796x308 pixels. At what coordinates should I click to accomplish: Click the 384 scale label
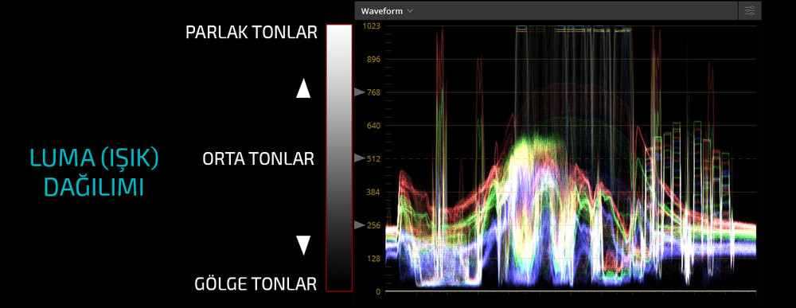(x=373, y=193)
